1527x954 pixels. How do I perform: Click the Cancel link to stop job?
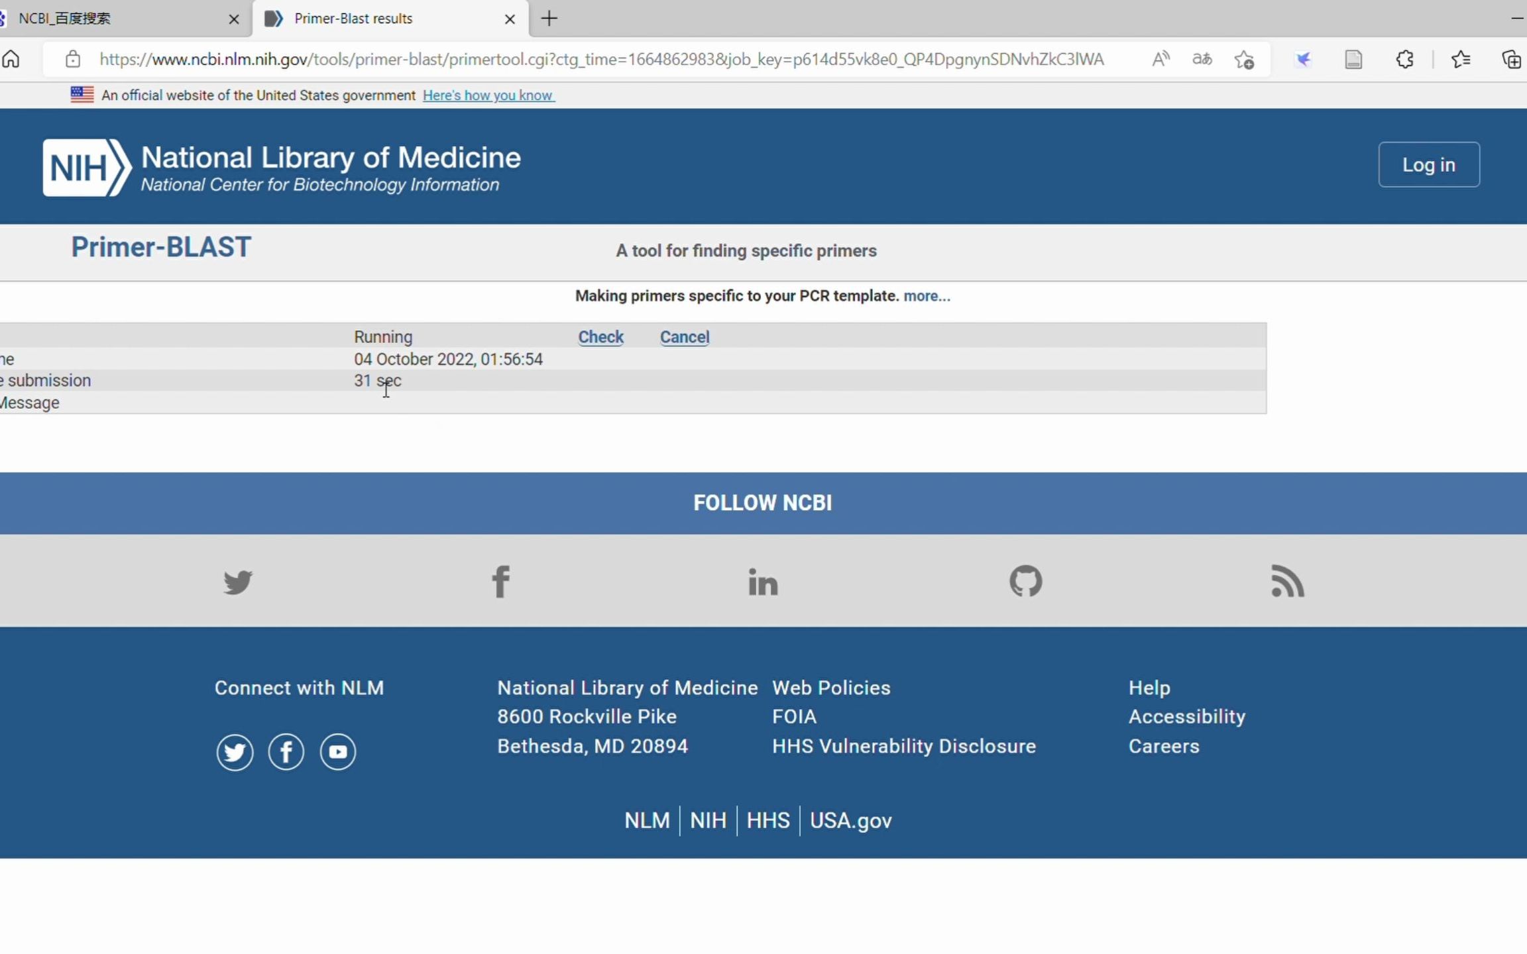coord(684,337)
